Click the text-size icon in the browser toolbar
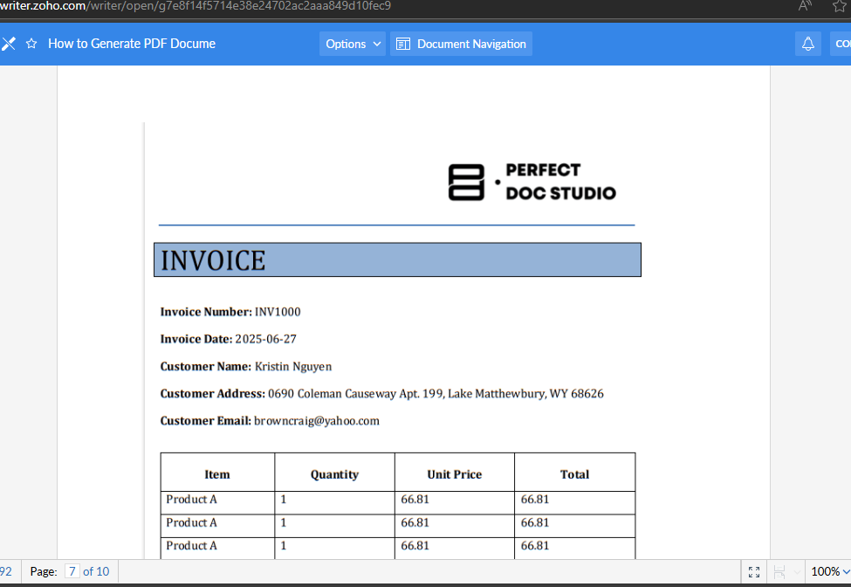Image resolution: width=851 pixels, height=587 pixels. click(803, 6)
